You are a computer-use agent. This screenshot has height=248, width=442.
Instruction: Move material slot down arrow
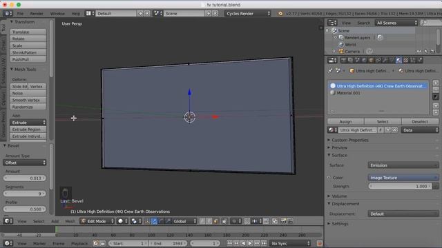[x=436, y=112]
